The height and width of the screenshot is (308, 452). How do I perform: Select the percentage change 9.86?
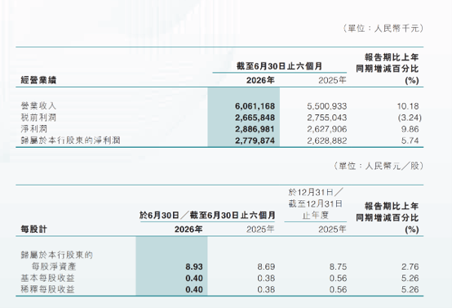click(410, 129)
